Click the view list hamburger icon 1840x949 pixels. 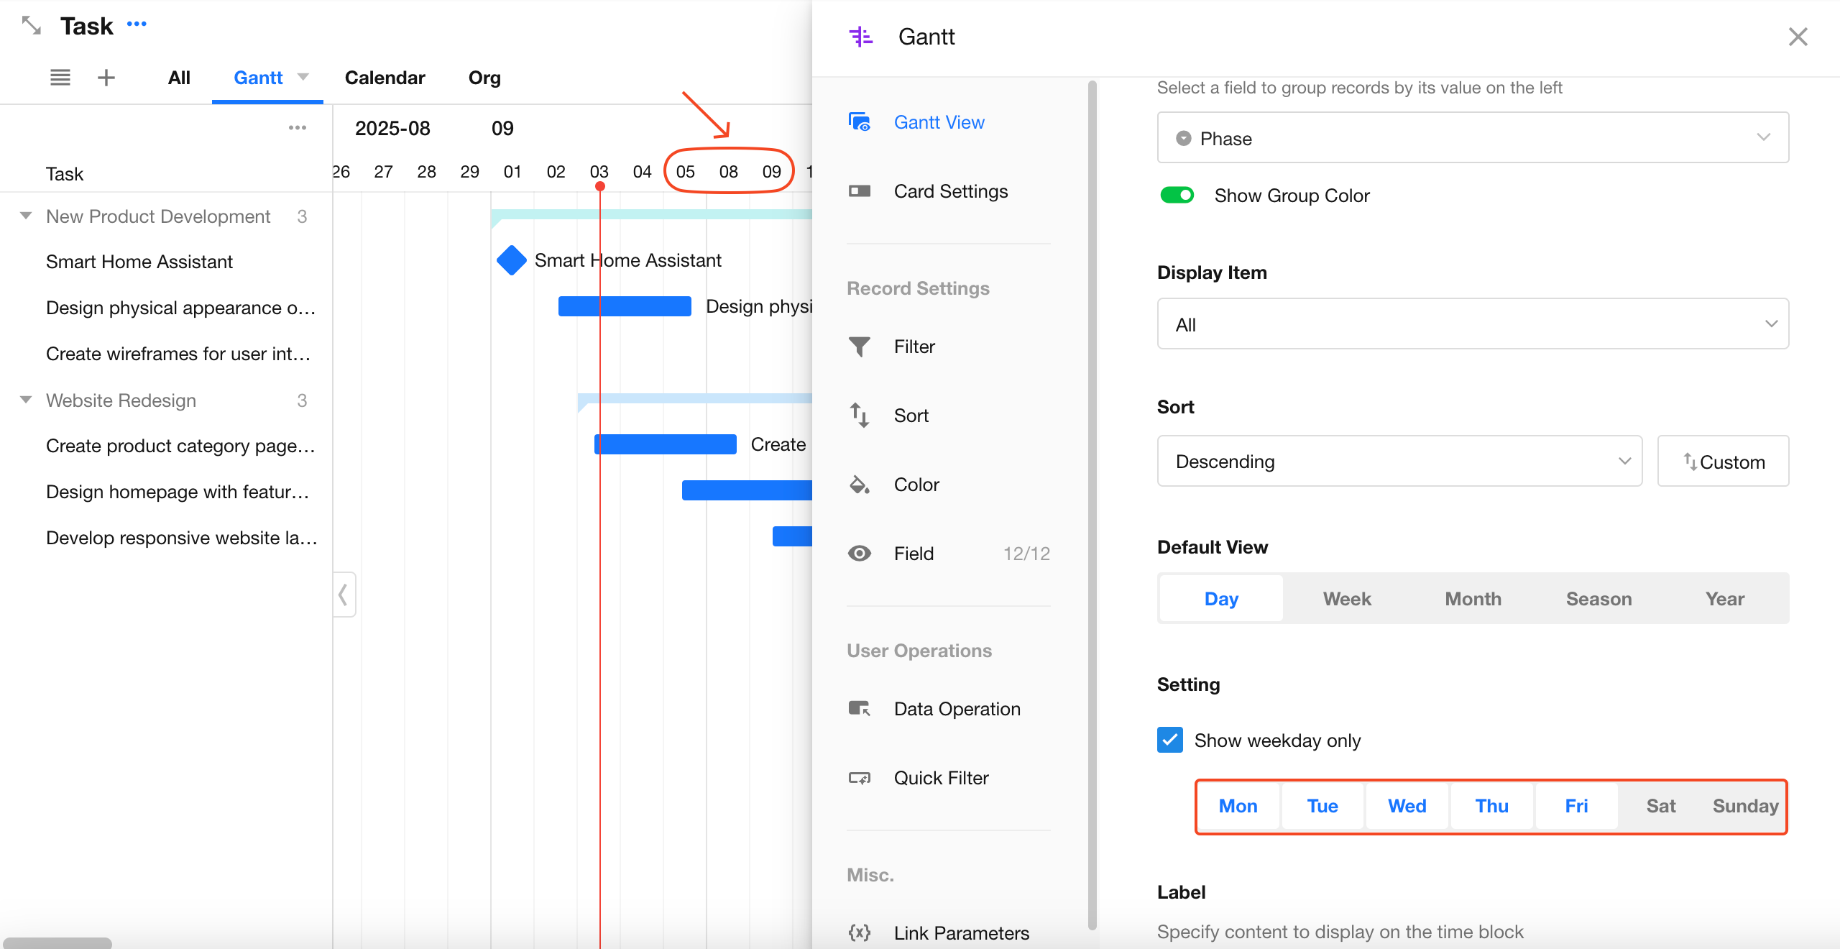click(x=60, y=78)
